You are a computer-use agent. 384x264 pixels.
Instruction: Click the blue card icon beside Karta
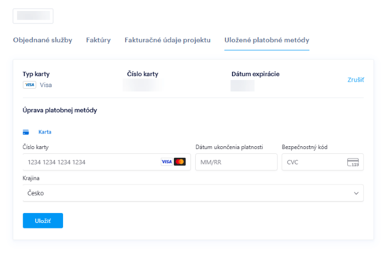click(x=26, y=132)
